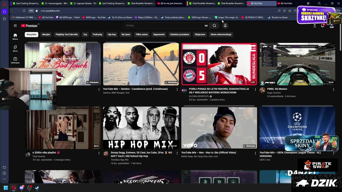Unmute the Japczan Stream tab speaker icon

pos(75,3)
